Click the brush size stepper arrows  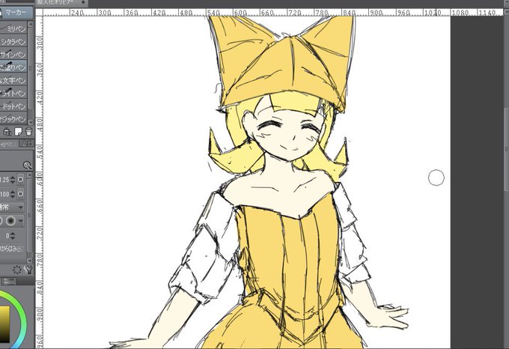(13, 180)
